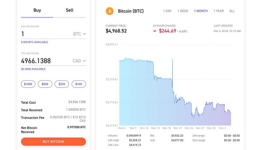Click the CAD paying amount field

click(x=43, y=61)
